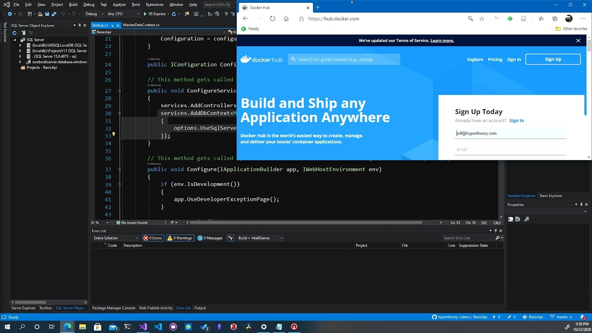The image size is (592, 333).
Task: Toggle the Warnings filter in Error List
Action: 179,238
